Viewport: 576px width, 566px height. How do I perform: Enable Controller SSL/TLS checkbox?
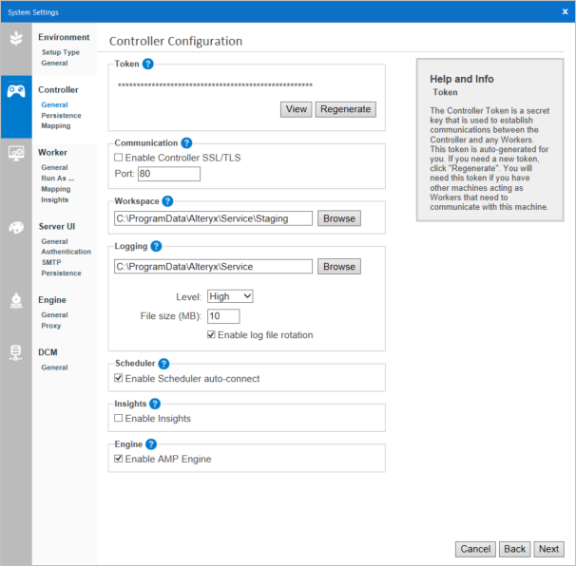pyautogui.click(x=119, y=157)
